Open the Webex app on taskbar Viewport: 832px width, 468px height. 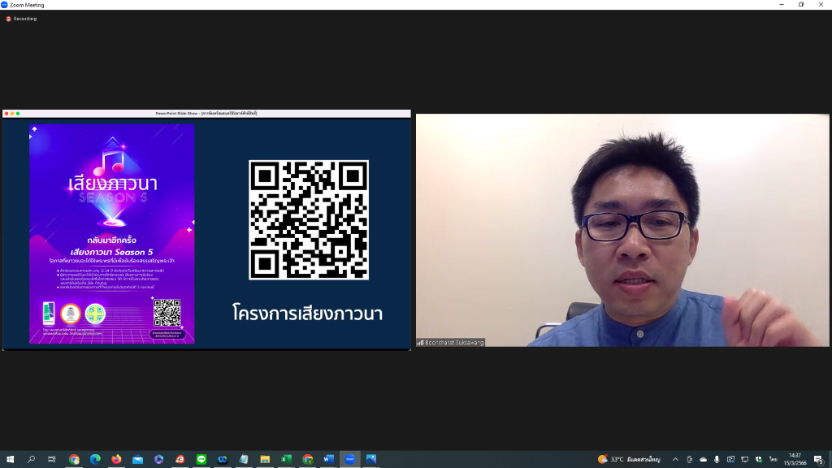223,460
